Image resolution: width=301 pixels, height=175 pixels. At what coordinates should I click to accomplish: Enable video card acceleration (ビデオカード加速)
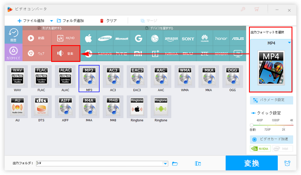pos(271,140)
